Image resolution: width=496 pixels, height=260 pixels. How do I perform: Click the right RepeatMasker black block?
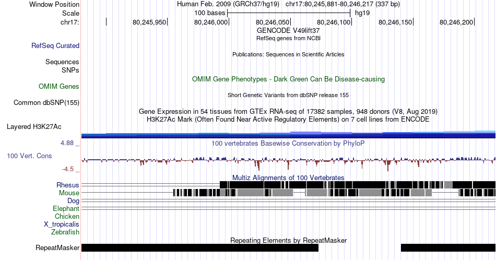tap(448, 247)
